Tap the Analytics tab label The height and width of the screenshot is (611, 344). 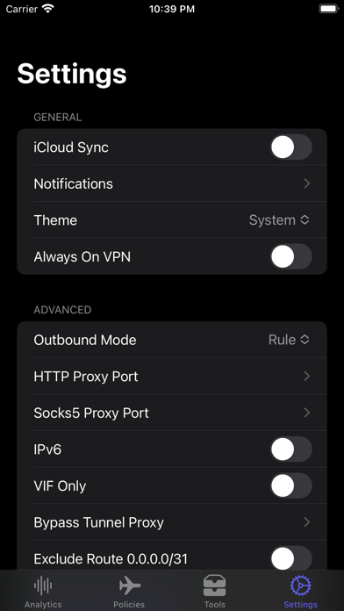point(43,604)
